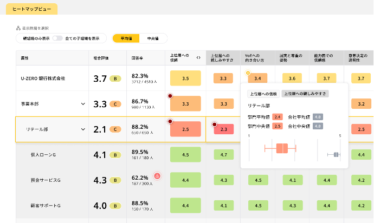Click the org hierarchy icon above the toggle
Viewport: 374px width, 223px height.
coord(18,28)
